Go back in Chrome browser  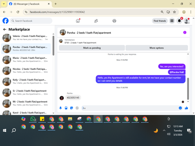[4, 12]
